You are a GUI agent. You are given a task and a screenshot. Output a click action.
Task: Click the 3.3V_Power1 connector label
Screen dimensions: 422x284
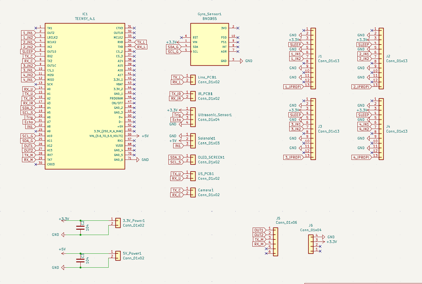(x=134, y=220)
